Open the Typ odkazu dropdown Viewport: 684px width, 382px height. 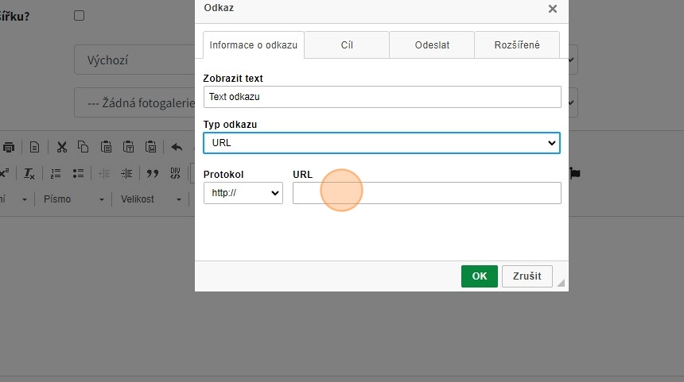click(x=382, y=143)
